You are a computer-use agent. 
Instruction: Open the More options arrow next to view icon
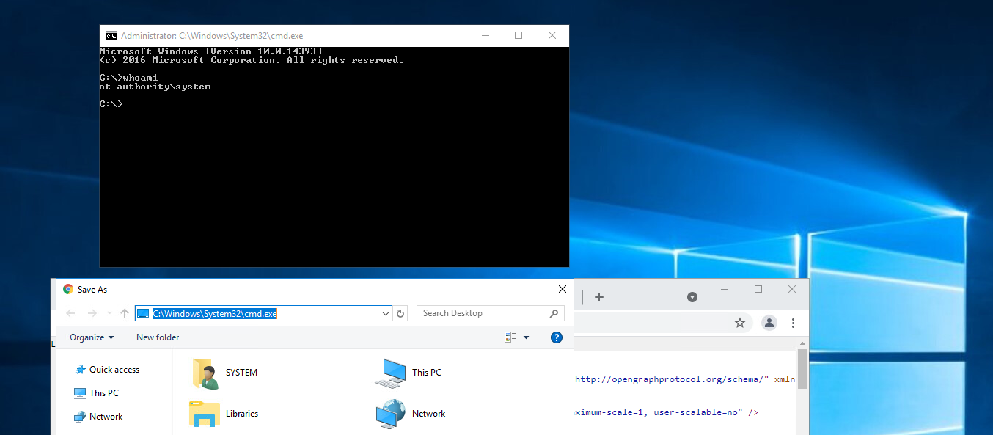526,337
